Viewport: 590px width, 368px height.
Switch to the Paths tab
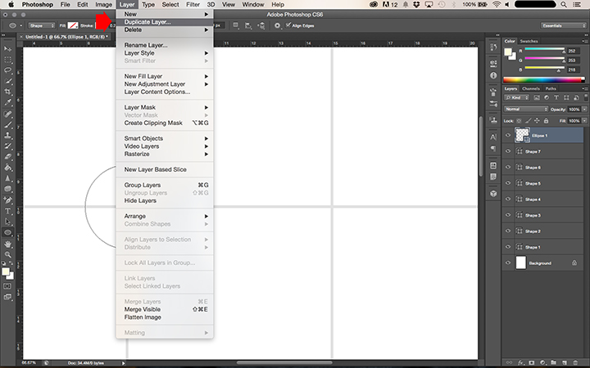click(x=551, y=88)
